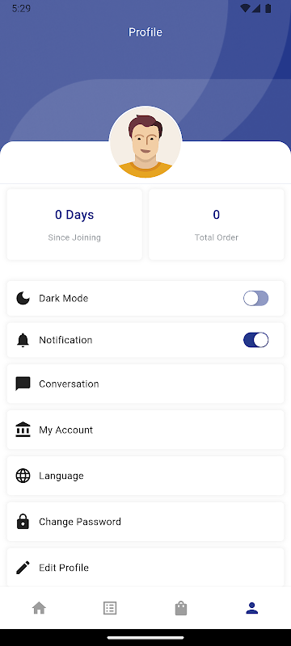The image size is (291, 646).
Task: Click the globe Language icon
Action: [x=23, y=476]
